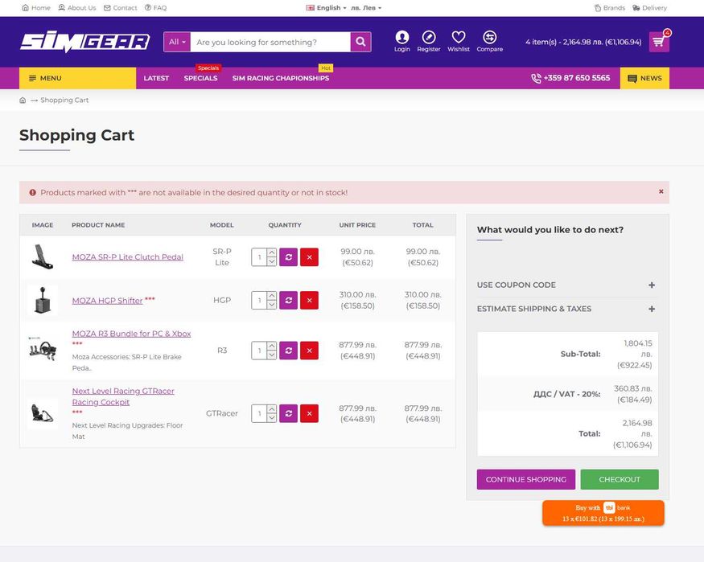Go to Home in top bar

(36, 7)
